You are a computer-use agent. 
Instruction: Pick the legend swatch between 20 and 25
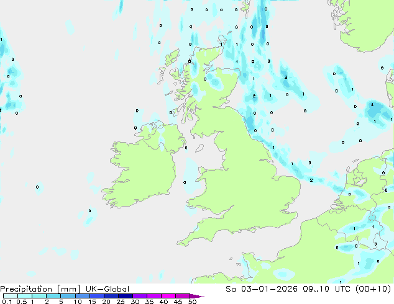[x=111, y=296]
